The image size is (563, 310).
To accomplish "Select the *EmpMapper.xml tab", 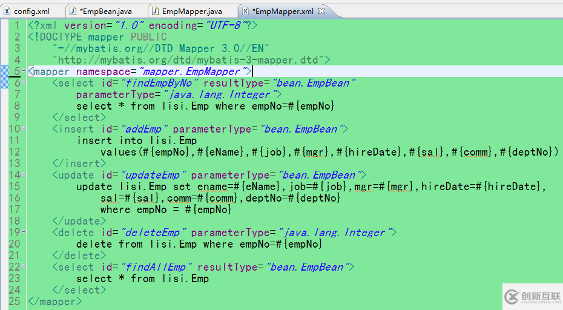I will pos(283,12).
